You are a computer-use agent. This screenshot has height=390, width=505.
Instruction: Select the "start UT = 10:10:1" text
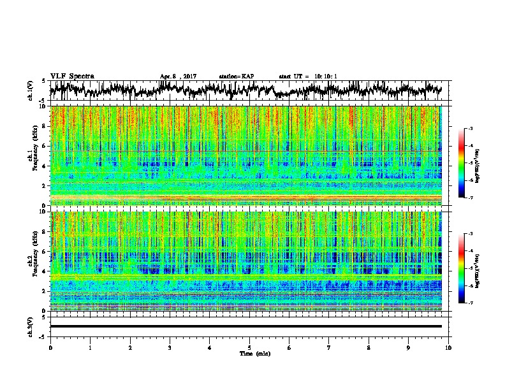coord(308,76)
